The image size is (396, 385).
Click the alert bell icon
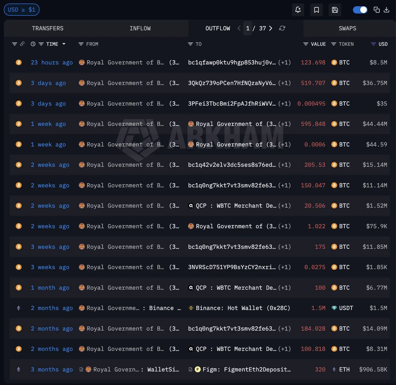298,10
